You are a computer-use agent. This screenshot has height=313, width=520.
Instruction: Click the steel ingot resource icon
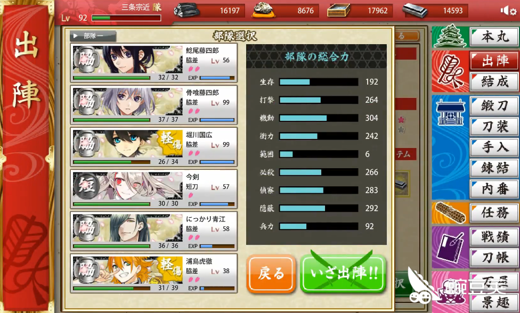(x=415, y=11)
